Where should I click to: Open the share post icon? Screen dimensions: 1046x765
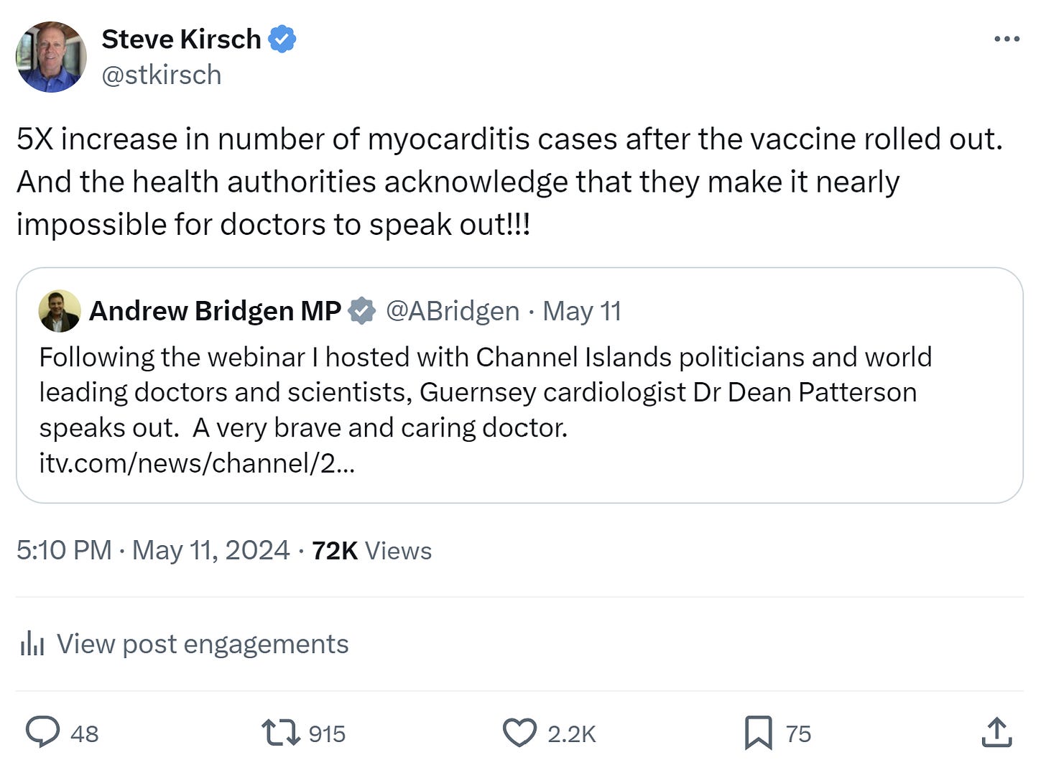pos(996,733)
